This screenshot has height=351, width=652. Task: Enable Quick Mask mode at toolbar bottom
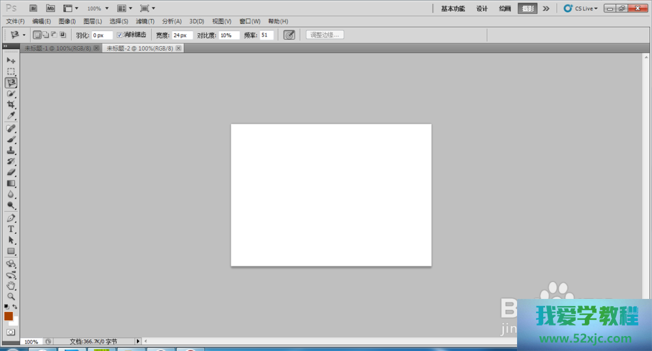(11, 332)
